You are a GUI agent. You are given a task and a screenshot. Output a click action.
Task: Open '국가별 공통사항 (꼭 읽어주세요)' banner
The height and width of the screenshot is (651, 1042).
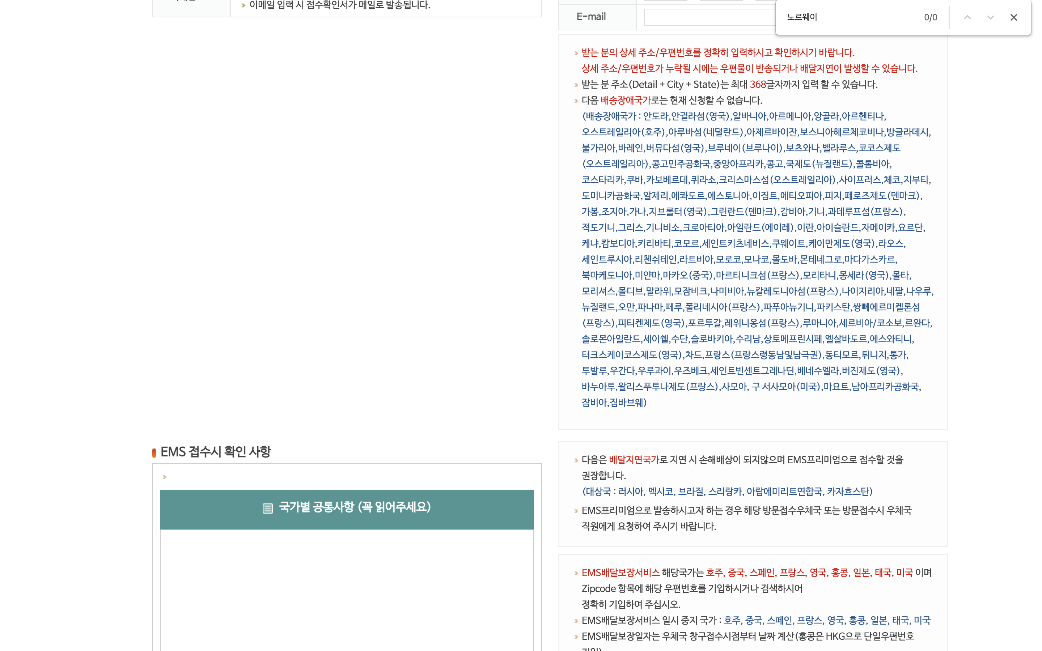355,507
